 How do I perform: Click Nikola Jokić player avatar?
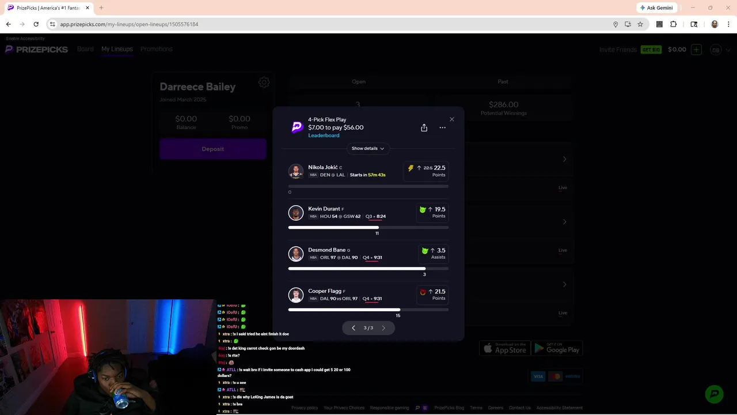[x=296, y=171]
